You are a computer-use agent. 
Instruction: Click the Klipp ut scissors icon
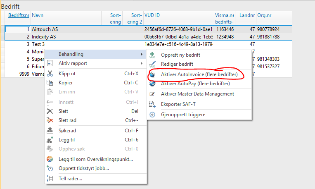coord(50,74)
